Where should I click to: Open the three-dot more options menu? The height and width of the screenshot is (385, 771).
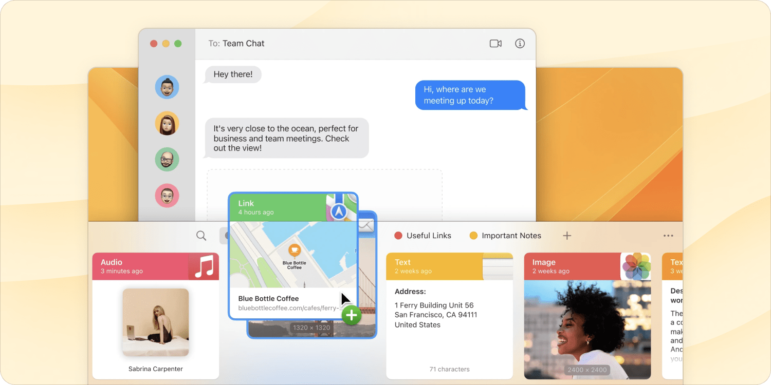(668, 236)
